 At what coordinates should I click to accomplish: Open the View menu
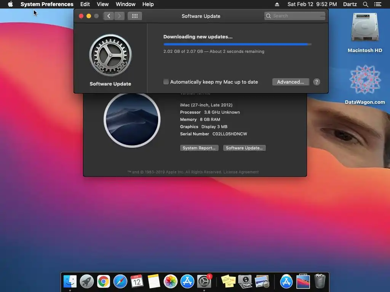[103, 4]
